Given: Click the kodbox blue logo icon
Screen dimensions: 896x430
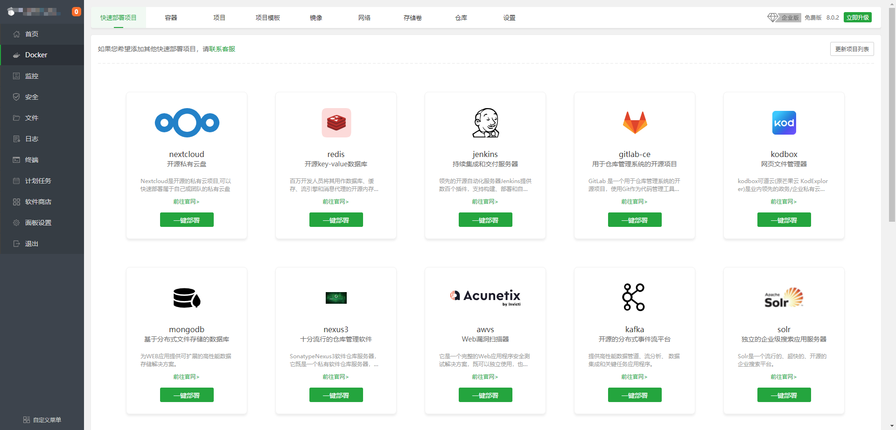Looking at the screenshot, I should tap(784, 123).
